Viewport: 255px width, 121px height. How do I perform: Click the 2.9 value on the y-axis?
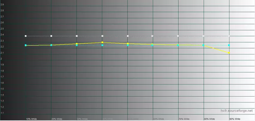(x=2, y=4)
